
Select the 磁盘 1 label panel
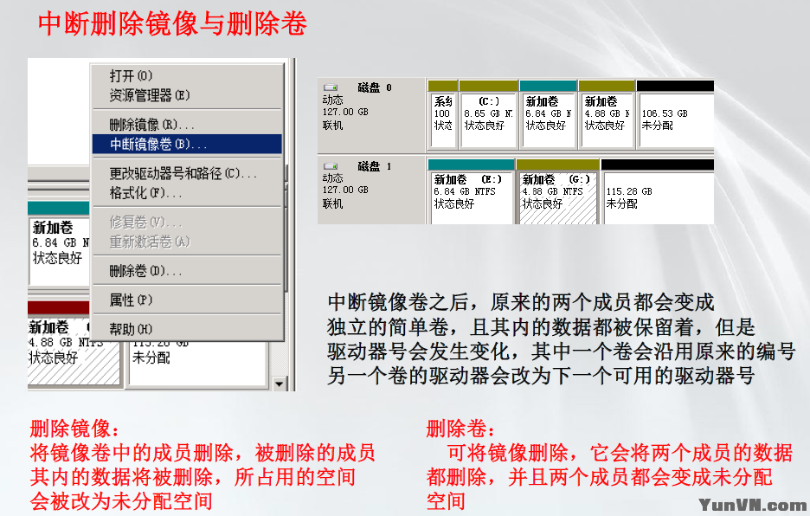coord(371,190)
